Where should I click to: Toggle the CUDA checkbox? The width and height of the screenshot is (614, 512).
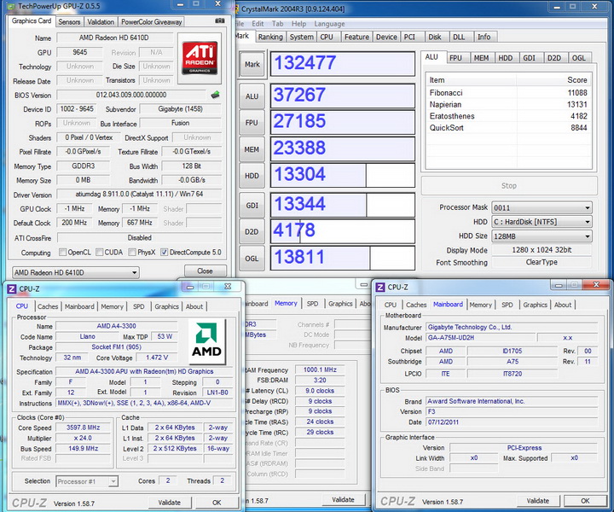point(99,252)
